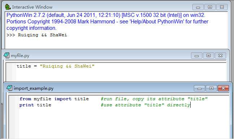The image size is (234, 139).
Task: Maximize the Interactive Window
Action: pos(210,7)
